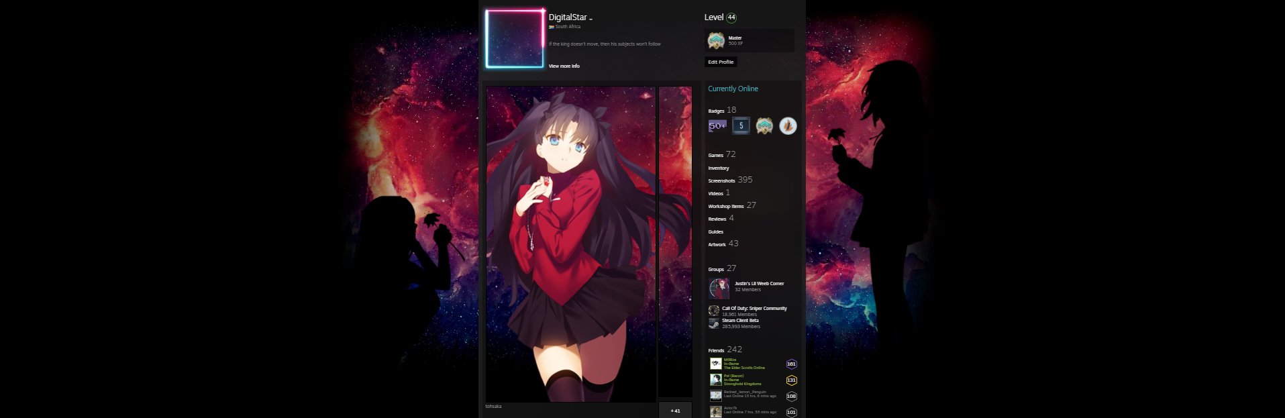
Task: Click Call Of Duty: Sniper Community group icon
Action: click(714, 311)
